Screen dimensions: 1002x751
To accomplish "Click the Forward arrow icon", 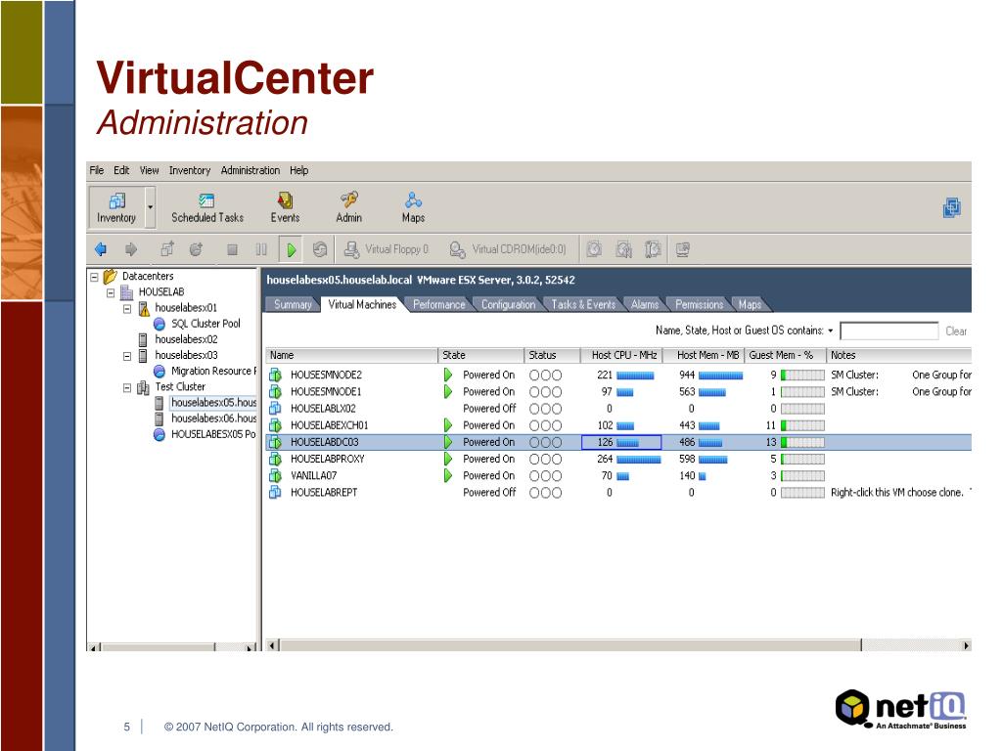I will 131,249.
